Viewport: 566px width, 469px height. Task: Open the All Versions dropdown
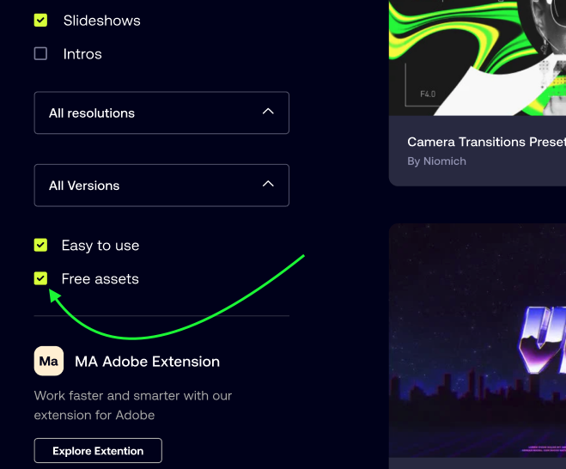point(161,186)
